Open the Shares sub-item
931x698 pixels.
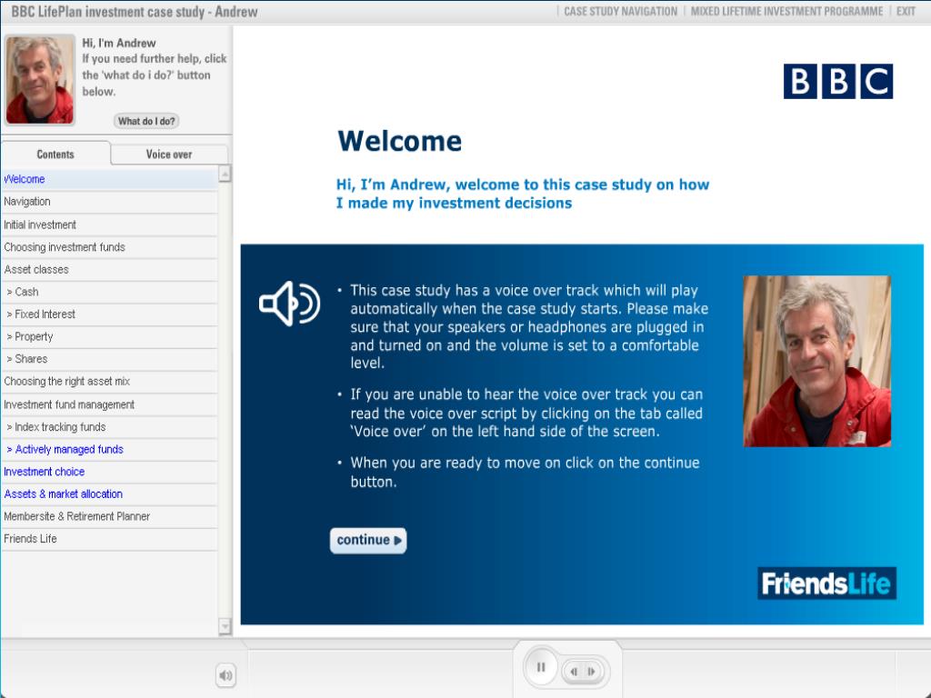pos(109,359)
